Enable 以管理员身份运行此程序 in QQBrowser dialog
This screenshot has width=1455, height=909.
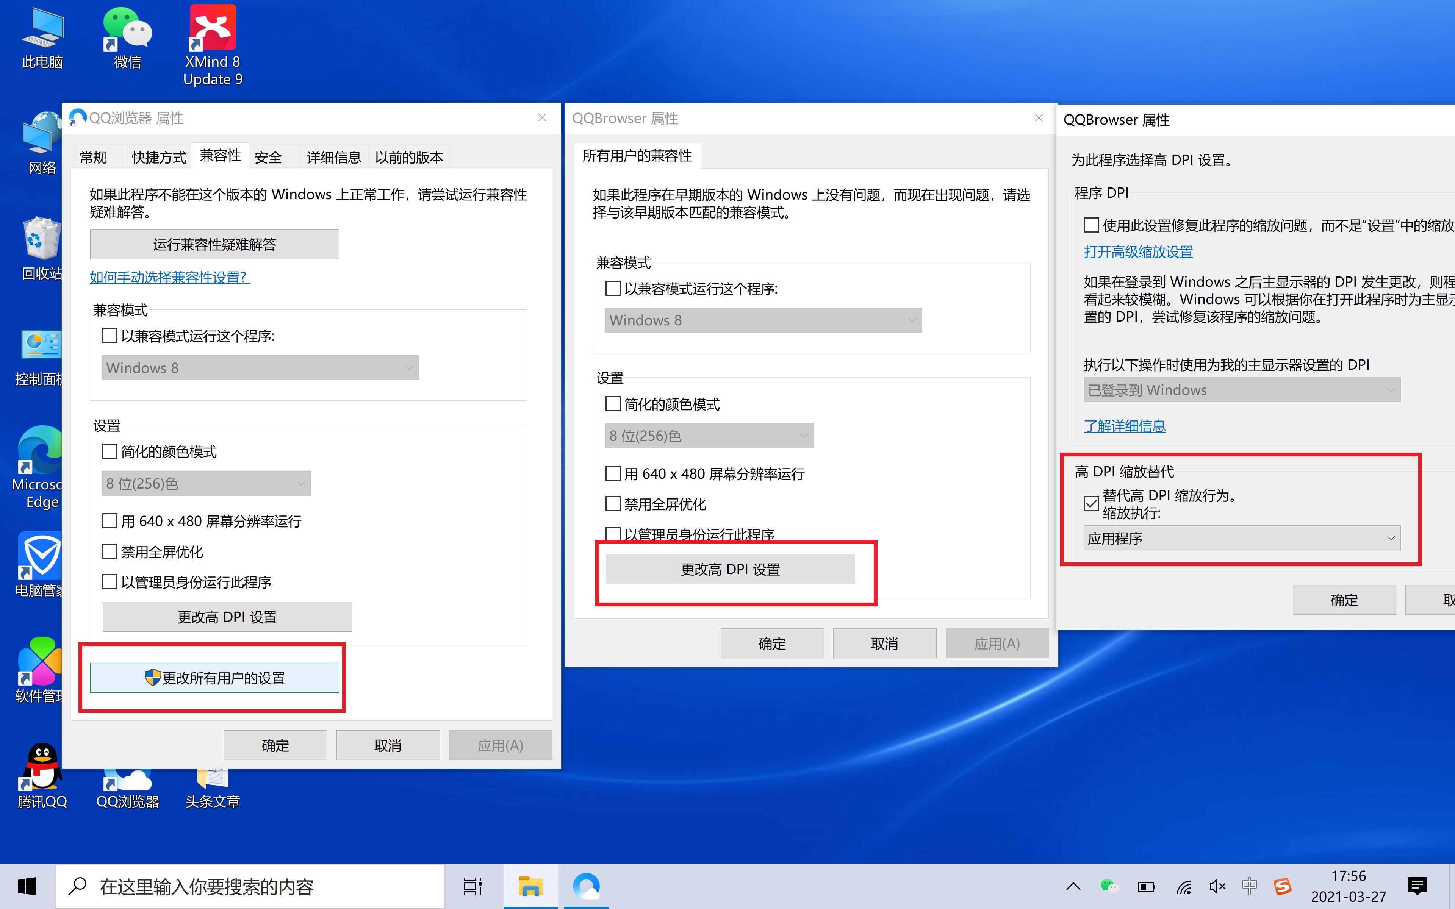pyautogui.click(x=613, y=534)
